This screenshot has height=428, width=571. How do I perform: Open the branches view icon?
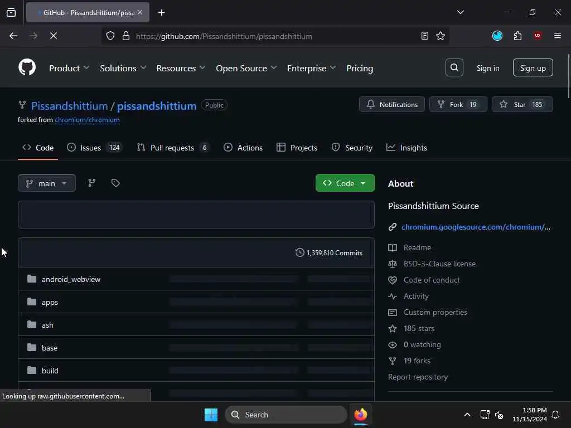click(x=92, y=183)
